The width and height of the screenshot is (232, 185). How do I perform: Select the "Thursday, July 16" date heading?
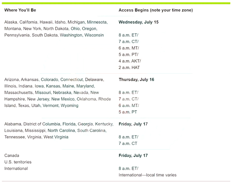(136, 80)
